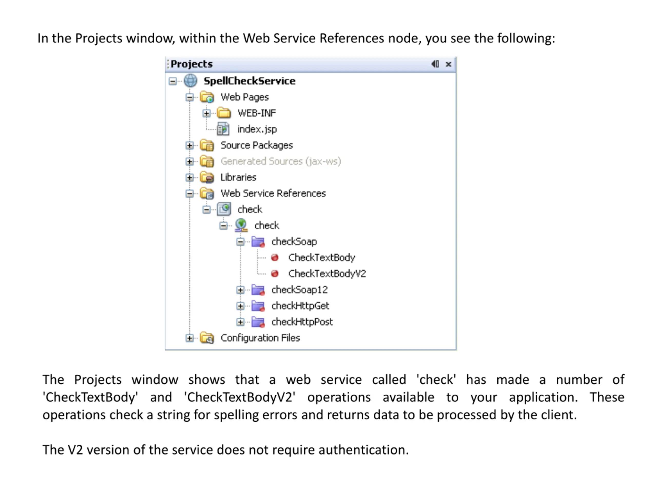Select the checkHttpPost label
Viewport: 657px width, 493px height.
[302, 322]
